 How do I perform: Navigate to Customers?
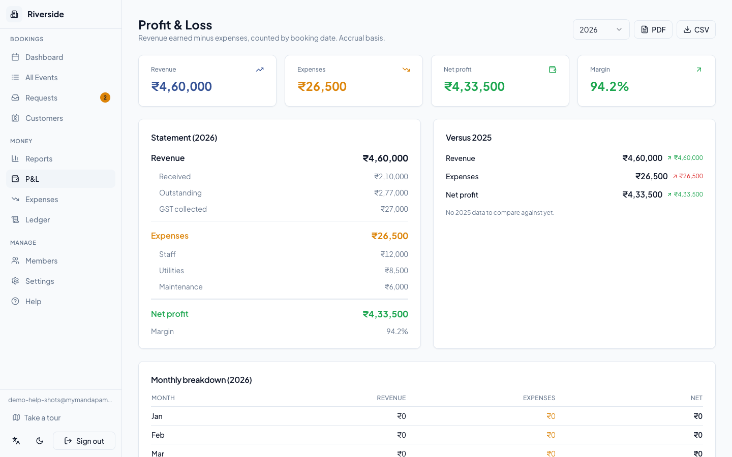coord(60,118)
